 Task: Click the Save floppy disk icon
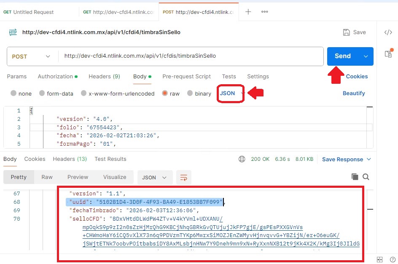(346, 32)
